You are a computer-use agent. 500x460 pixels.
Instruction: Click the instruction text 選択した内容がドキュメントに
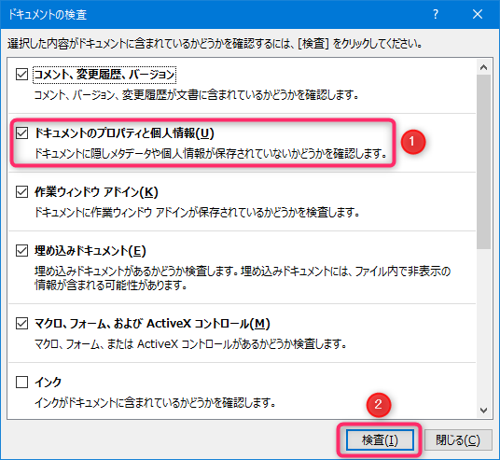click(x=215, y=43)
